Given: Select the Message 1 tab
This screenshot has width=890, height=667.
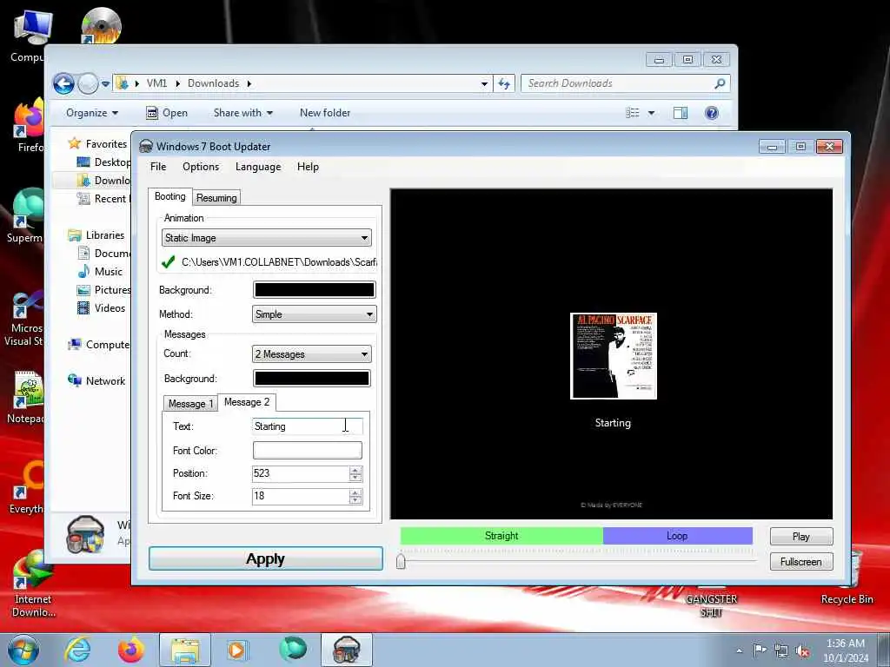Looking at the screenshot, I should point(190,403).
